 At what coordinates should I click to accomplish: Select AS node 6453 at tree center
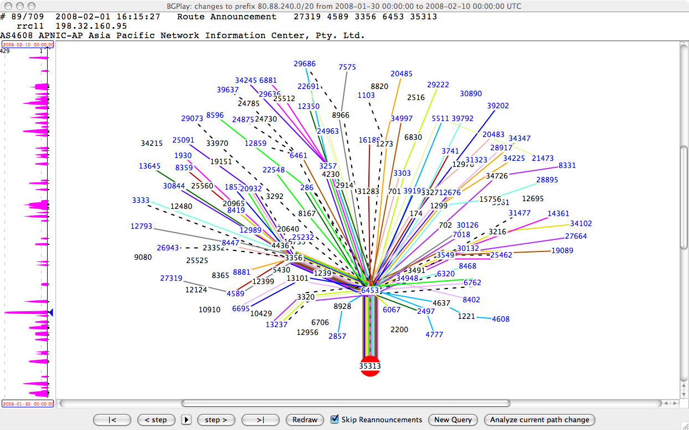[x=370, y=289]
